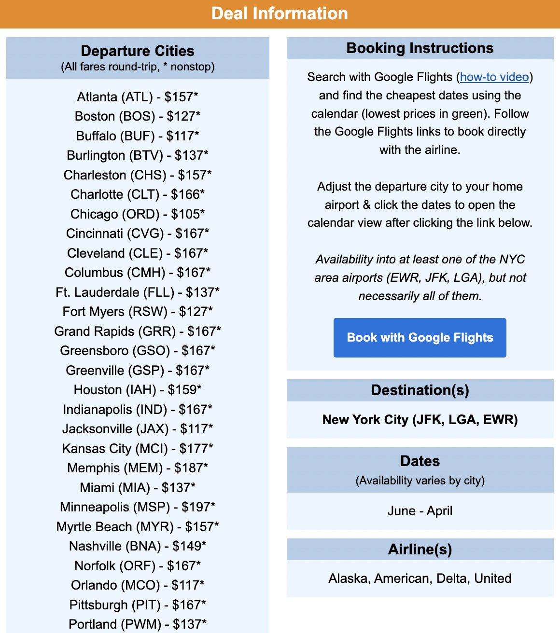560x633 pixels.
Task: Select the Buffalo (BUF) $117 fare
Action: click(x=137, y=136)
